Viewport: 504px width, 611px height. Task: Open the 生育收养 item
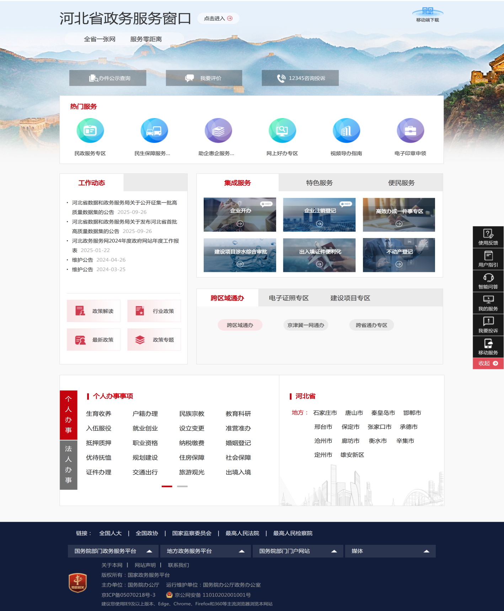pyautogui.click(x=98, y=414)
